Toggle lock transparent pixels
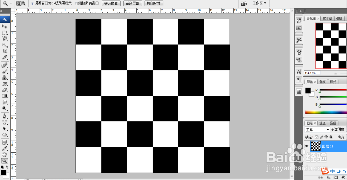 [x=316, y=137]
